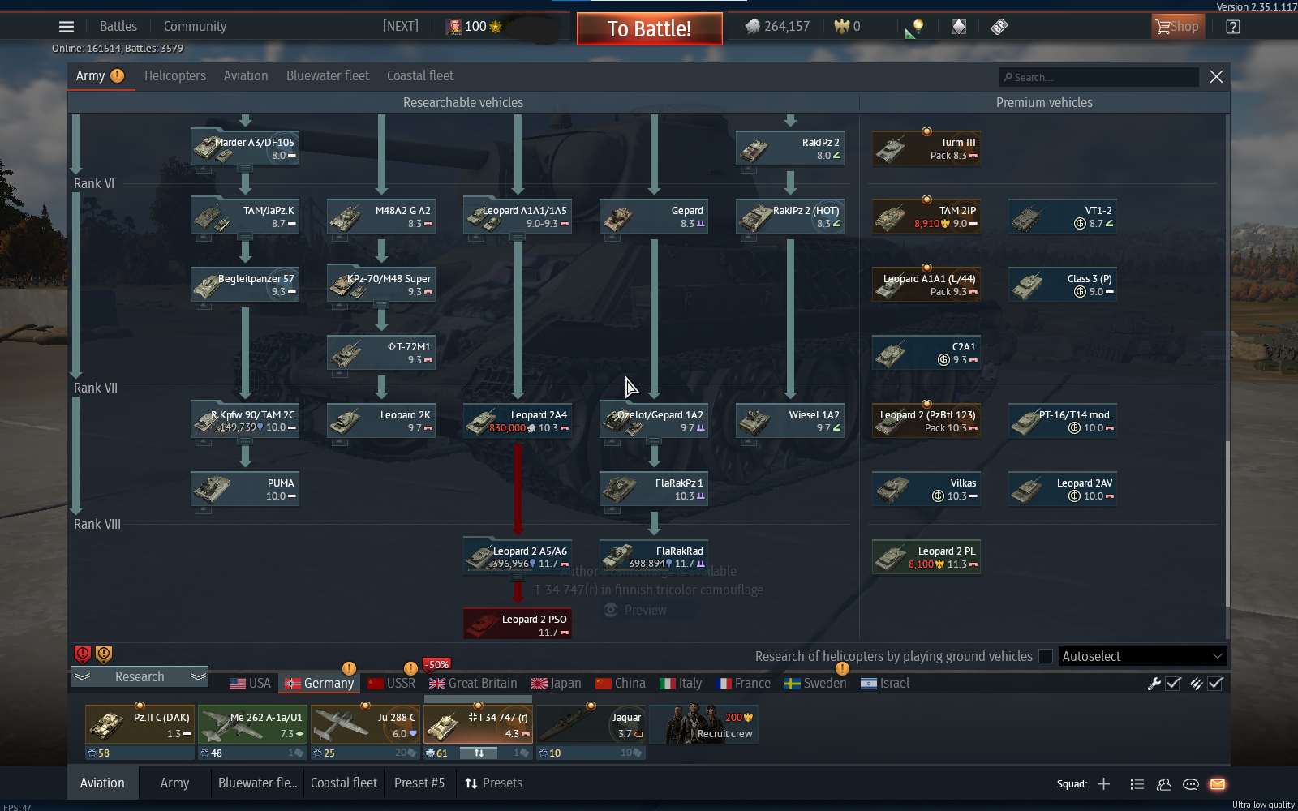Expand the Marder A3/DF105 vehicle group

click(245, 169)
